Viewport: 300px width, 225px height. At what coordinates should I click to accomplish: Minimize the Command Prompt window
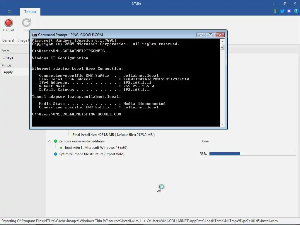[x=201, y=35]
